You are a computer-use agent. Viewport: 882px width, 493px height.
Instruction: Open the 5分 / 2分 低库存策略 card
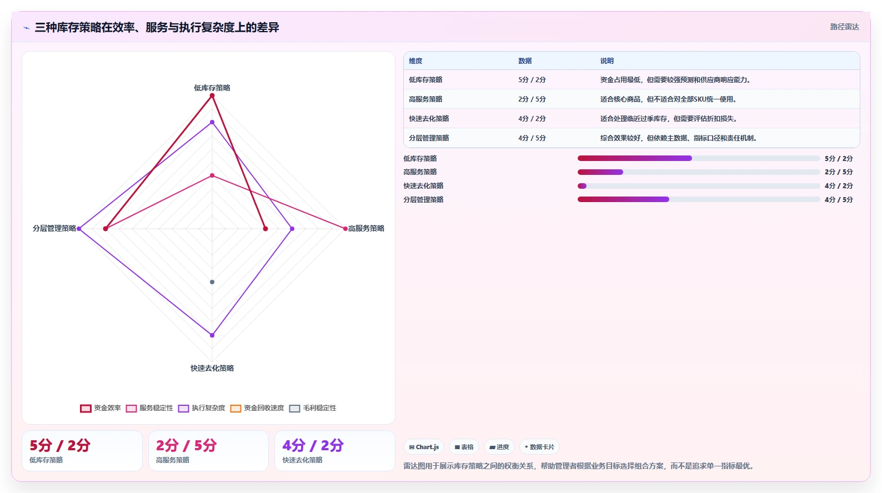point(82,451)
